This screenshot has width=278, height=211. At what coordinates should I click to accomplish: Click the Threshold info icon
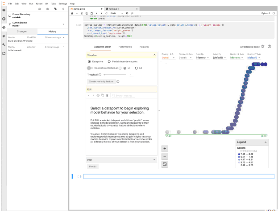100,75
